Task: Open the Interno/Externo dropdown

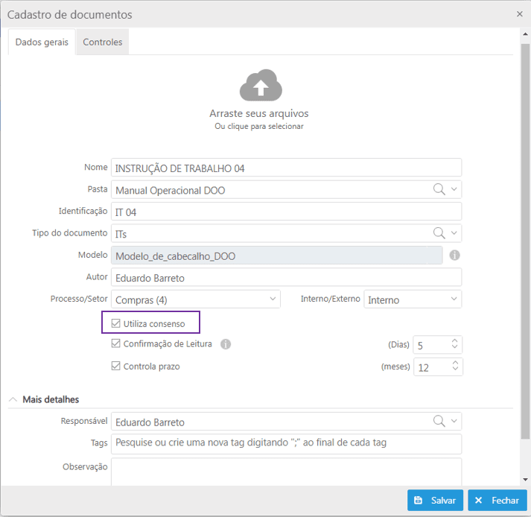Action: tap(413, 299)
